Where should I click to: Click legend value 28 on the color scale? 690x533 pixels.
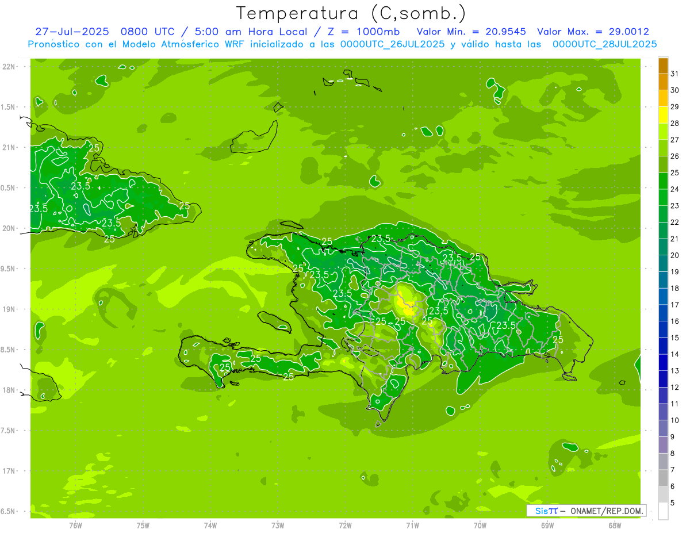click(x=674, y=123)
